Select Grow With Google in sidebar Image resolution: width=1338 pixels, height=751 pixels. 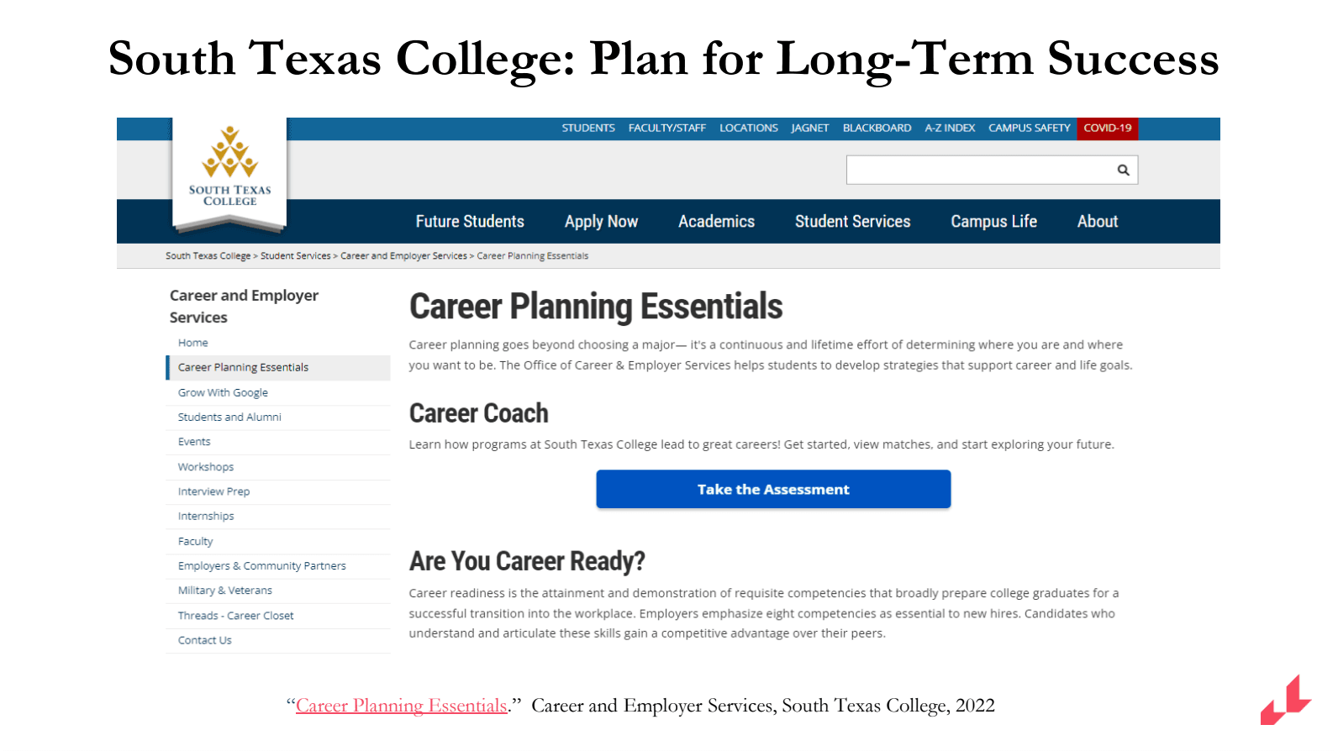(223, 392)
